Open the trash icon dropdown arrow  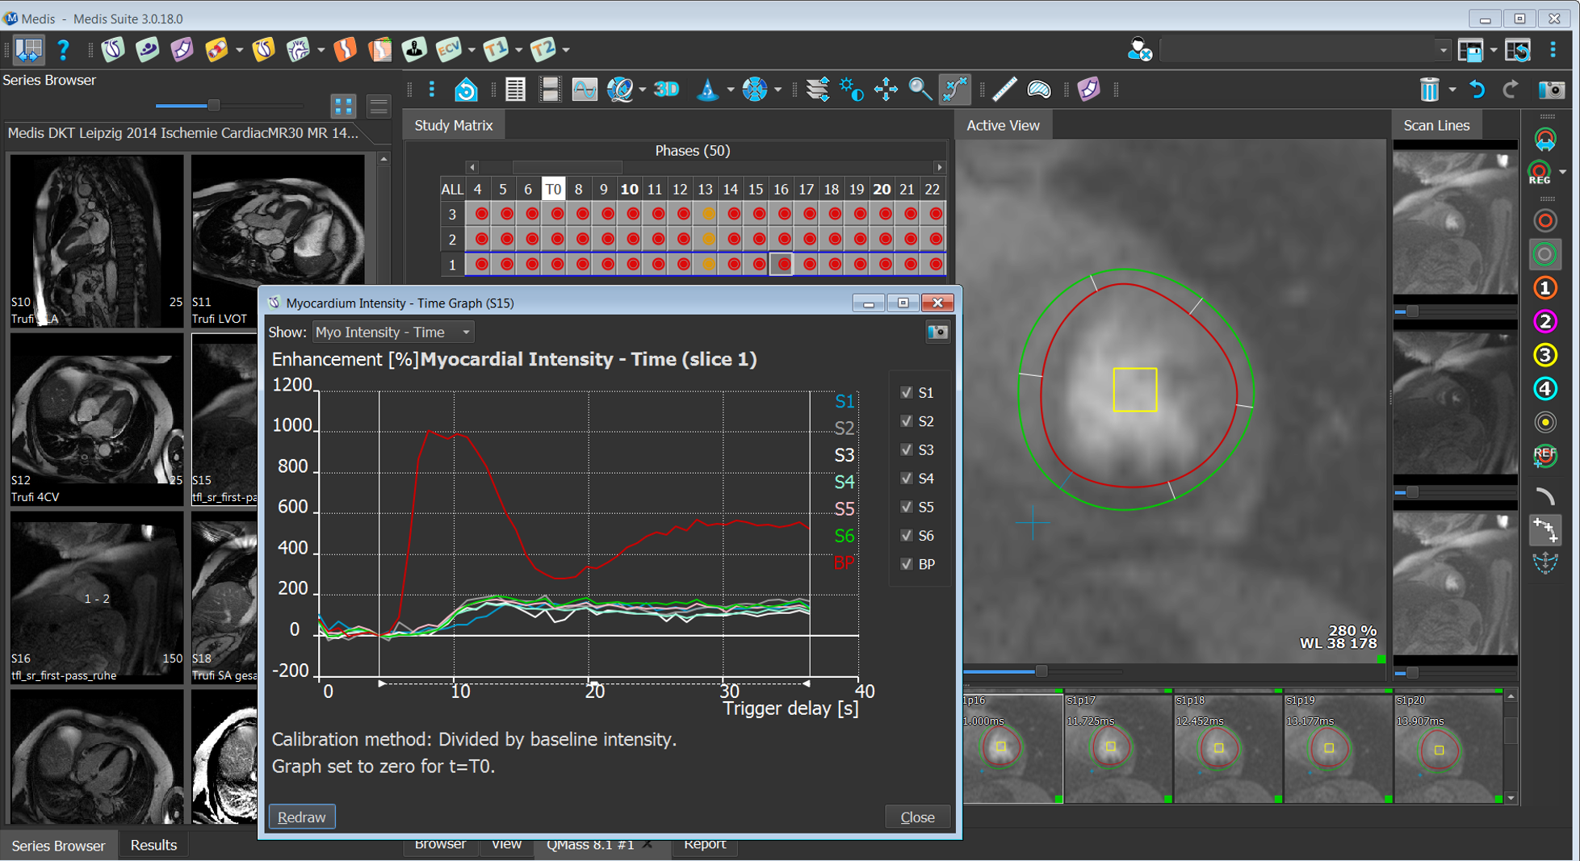[x=1452, y=90]
